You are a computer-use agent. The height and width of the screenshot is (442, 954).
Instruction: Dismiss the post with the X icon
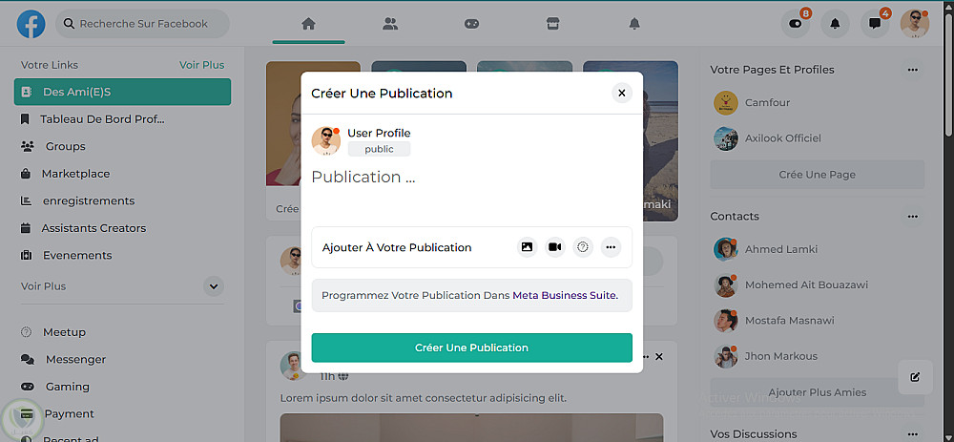pos(659,357)
